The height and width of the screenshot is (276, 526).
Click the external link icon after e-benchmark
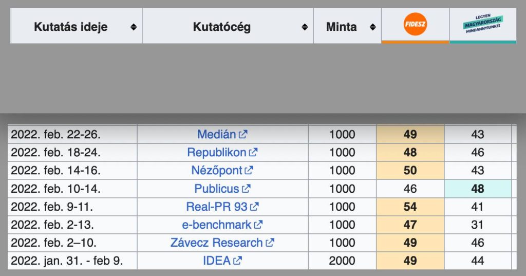(x=258, y=225)
